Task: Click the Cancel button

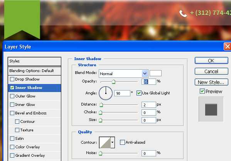Action: pos(211,71)
